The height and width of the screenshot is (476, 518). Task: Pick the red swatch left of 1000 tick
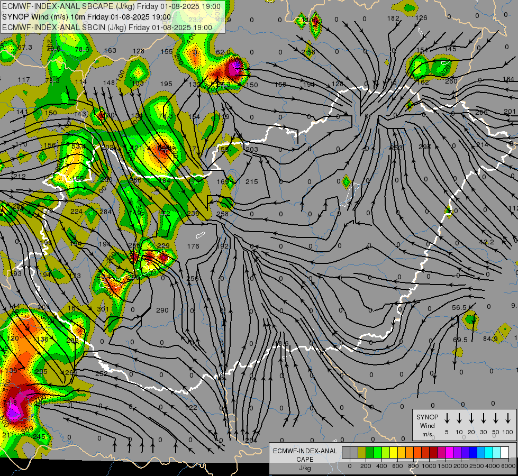tap(425, 452)
